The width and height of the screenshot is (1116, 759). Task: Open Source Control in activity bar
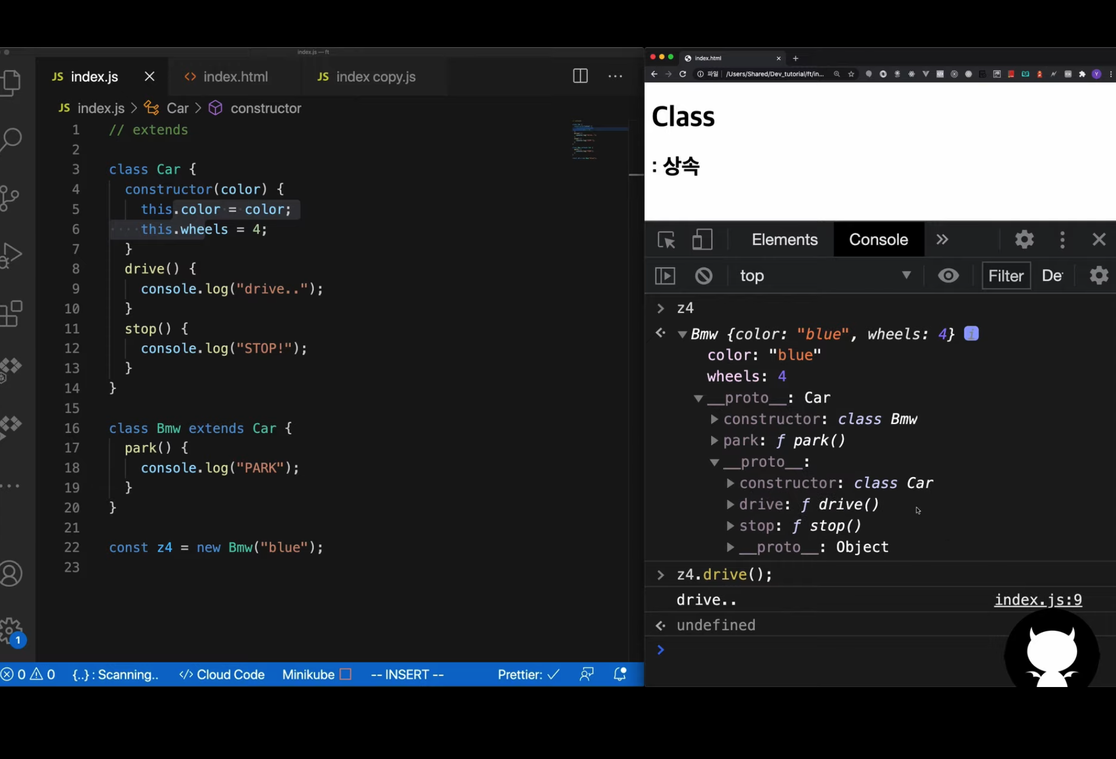(x=9, y=198)
